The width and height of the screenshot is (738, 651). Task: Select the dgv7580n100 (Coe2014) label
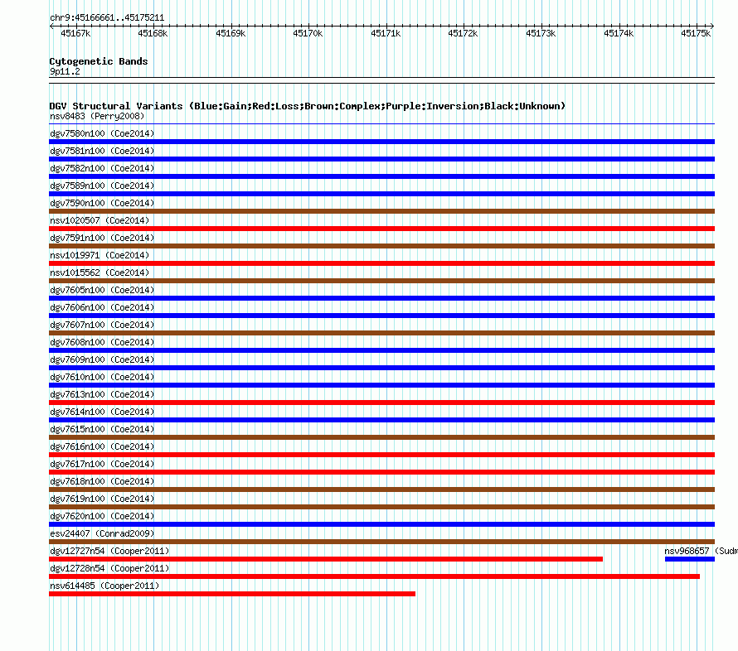pos(102,133)
